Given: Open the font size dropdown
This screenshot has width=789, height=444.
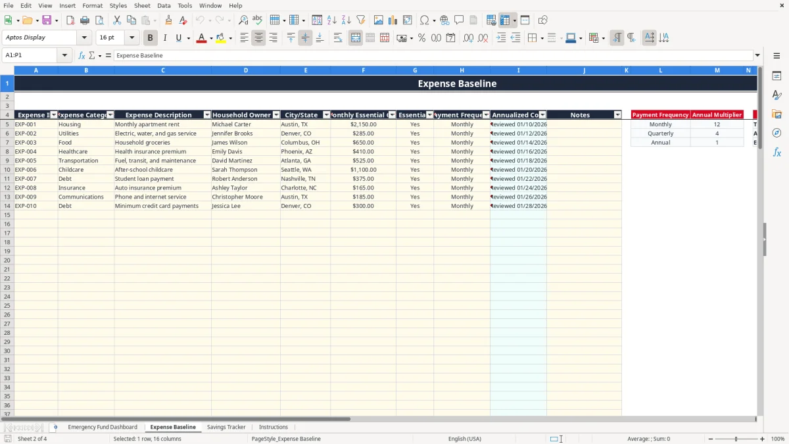Looking at the screenshot, I should 131,38.
